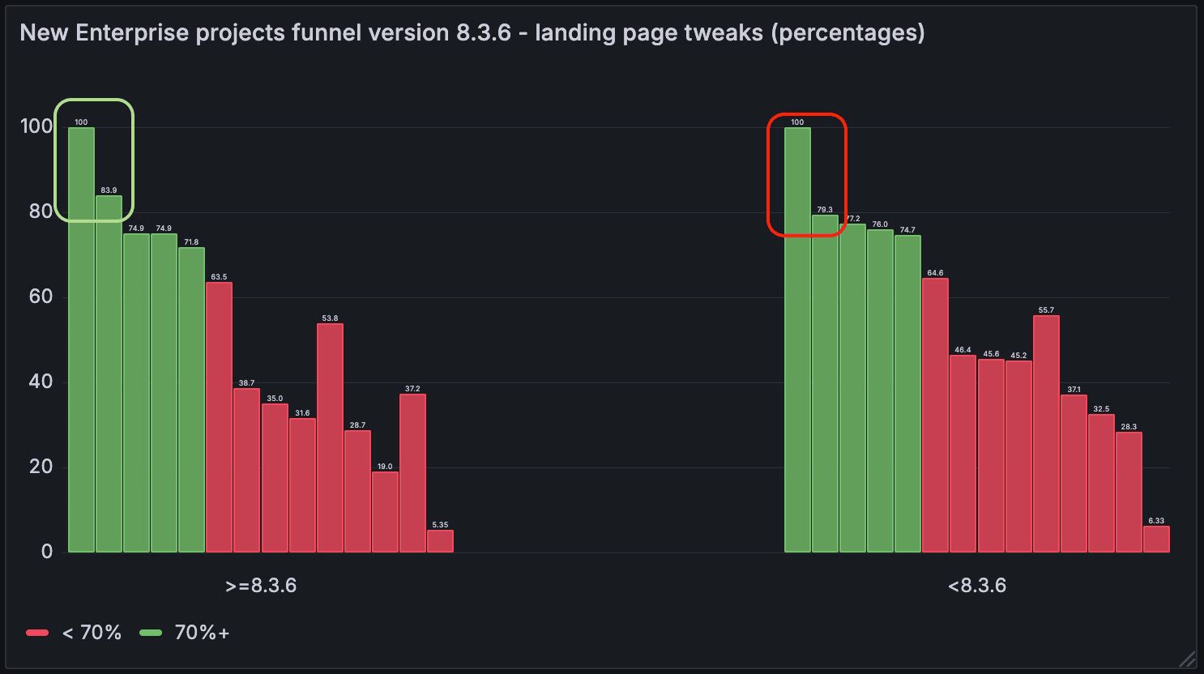Select the 46.4 red bar
This screenshot has width=1204, height=674.
point(963,454)
